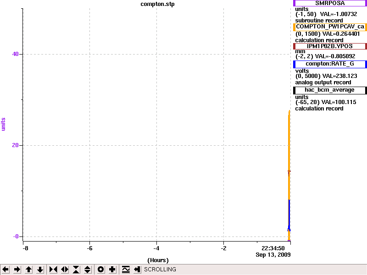Screen dimensions: 367x275
Task: Zoom in horizontally with the inward triangles icon
Action: point(53,269)
